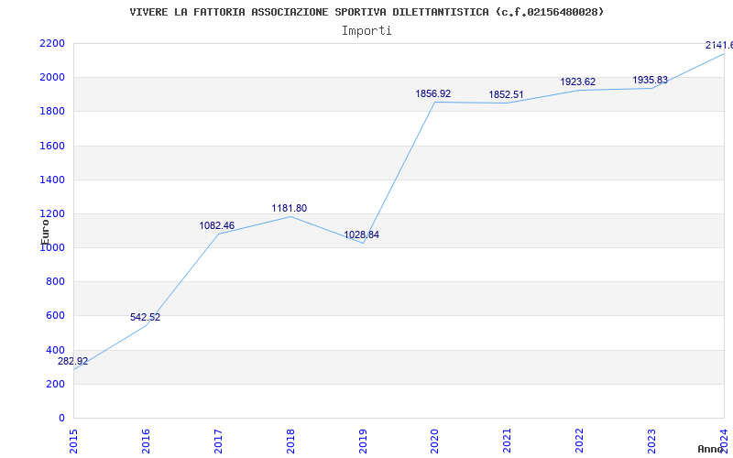
Task: Click the 1923.62 data label
Action: tap(578, 82)
